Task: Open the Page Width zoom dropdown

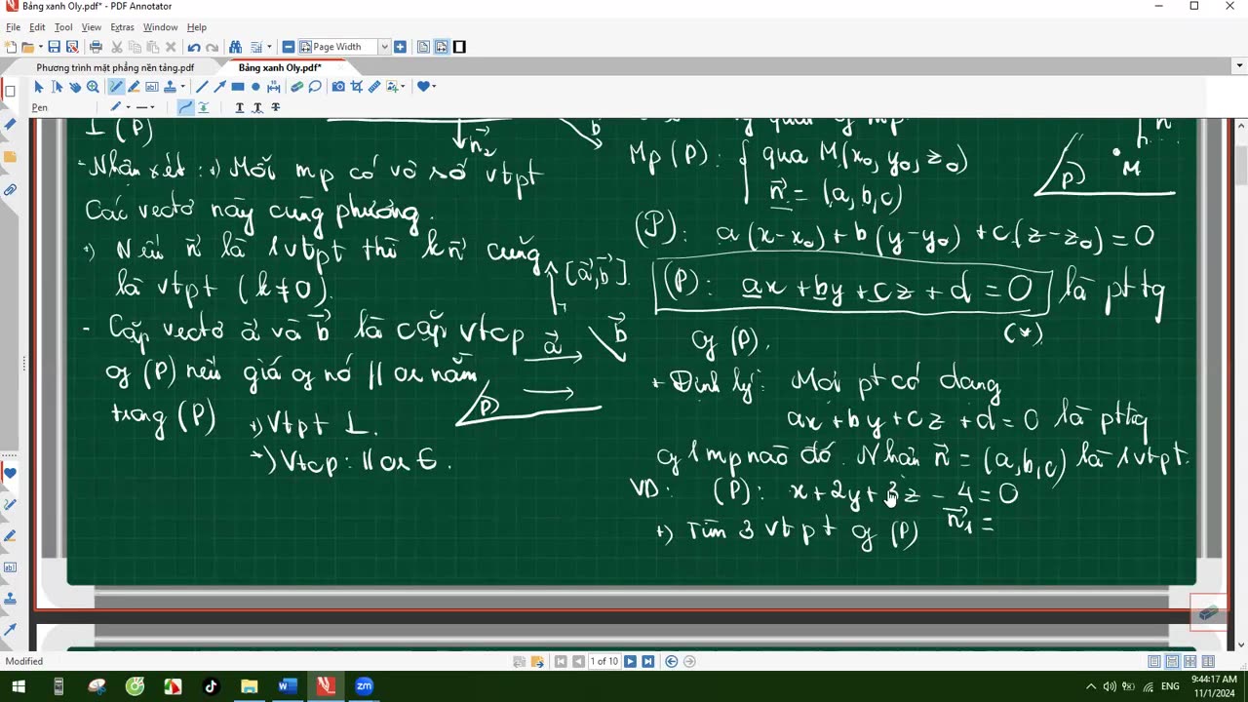Action: pyautogui.click(x=384, y=47)
